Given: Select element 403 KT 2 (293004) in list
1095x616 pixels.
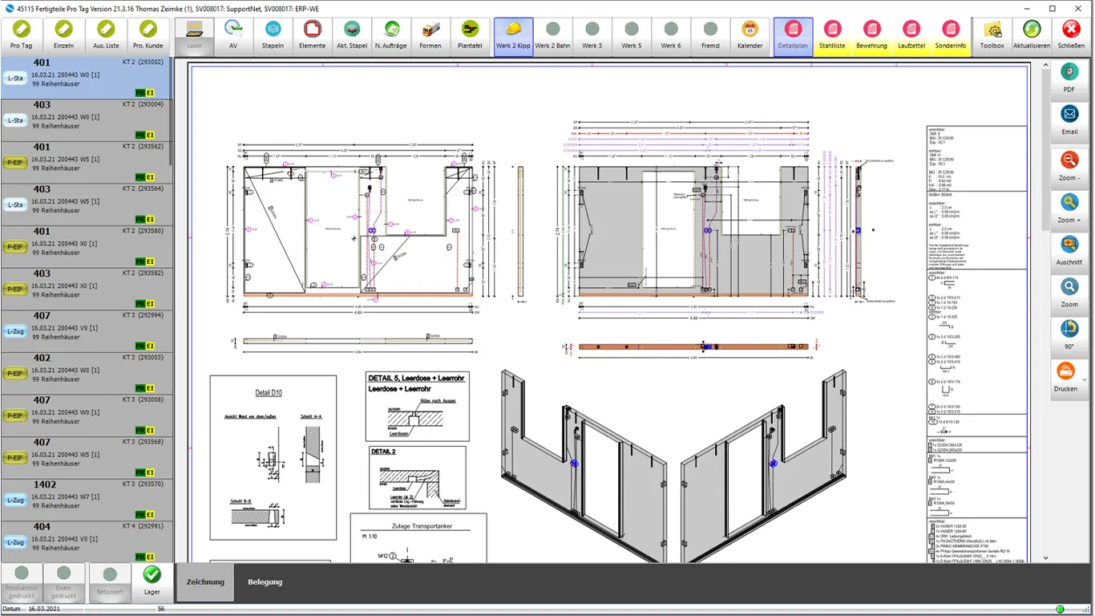Looking at the screenshot, I should (87, 119).
